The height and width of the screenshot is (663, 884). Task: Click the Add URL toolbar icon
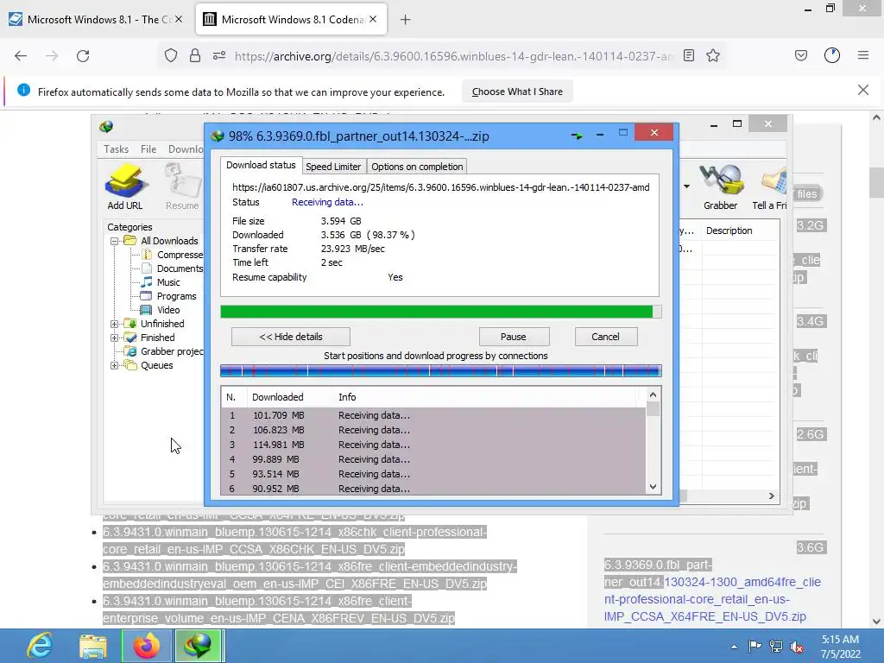[x=125, y=186]
